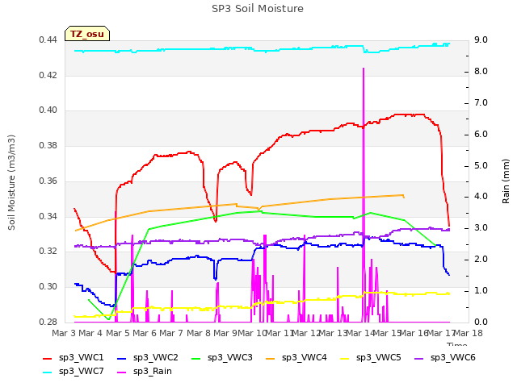This screenshot has height=387, width=517.
Task: Click the 6.0 rain axis tick label
Action: coord(481,135)
